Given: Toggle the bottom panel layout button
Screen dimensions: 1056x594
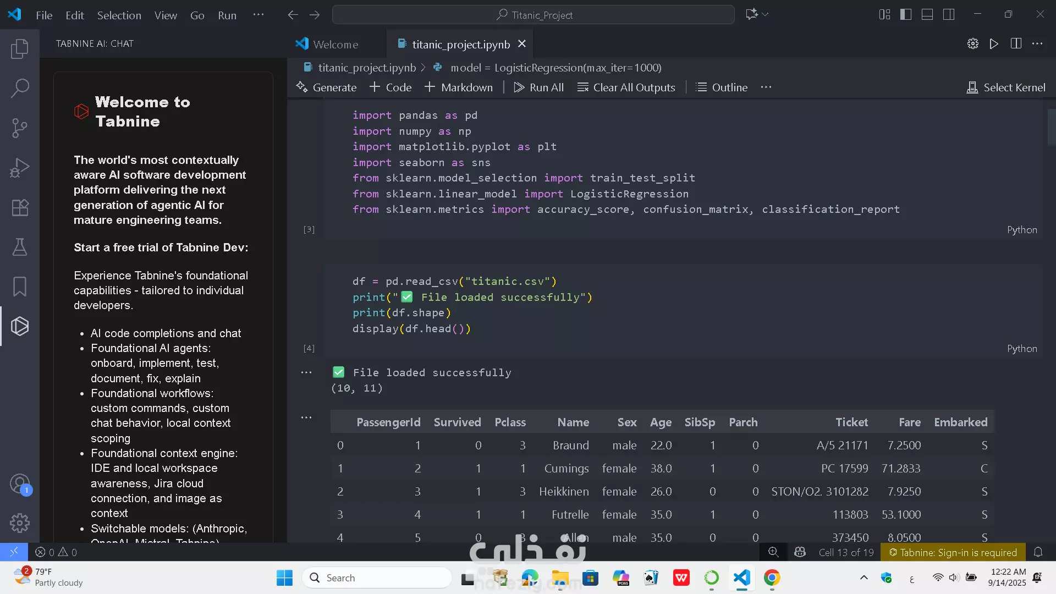Looking at the screenshot, I should [x=927, y=15].
